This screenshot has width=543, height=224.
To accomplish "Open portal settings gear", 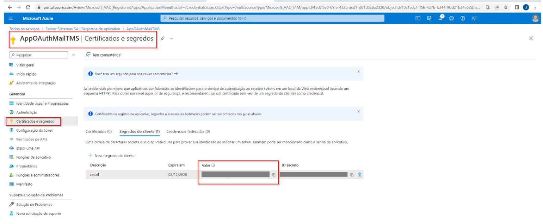I will (x=451, y=18).
